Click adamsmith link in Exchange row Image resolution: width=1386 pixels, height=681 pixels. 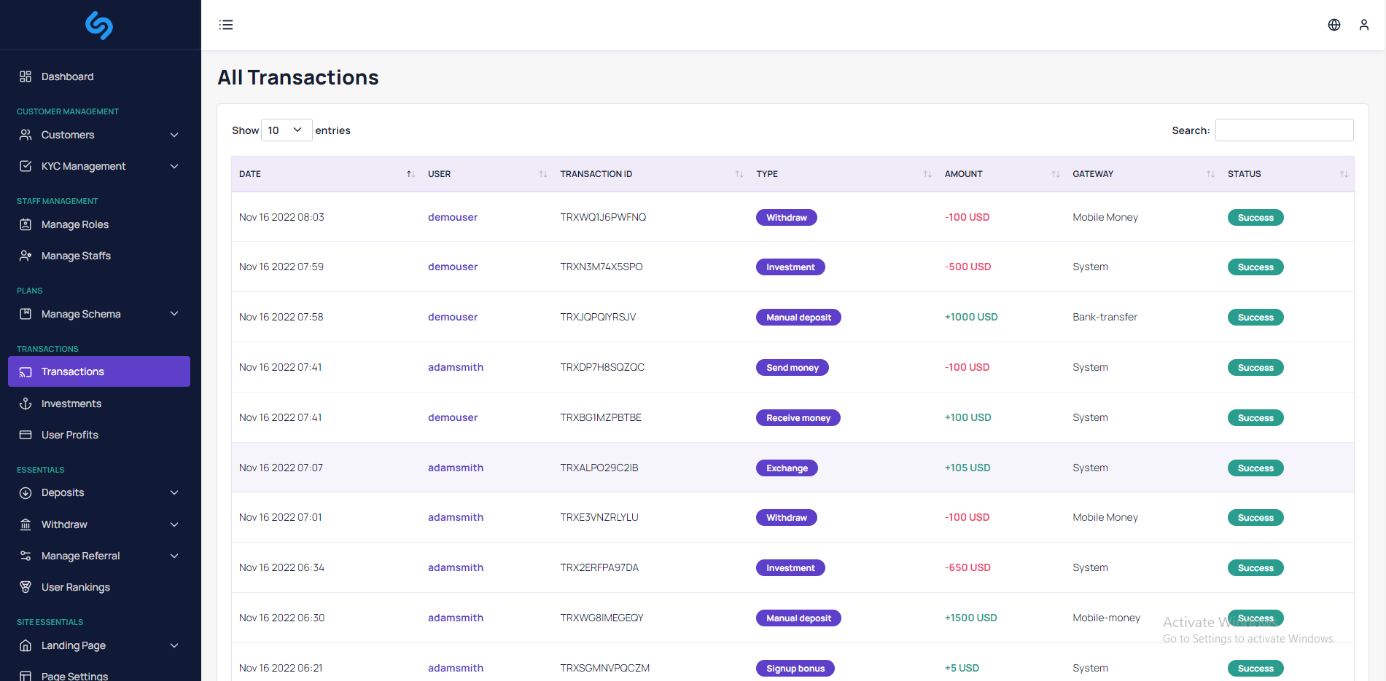(455, 468)
